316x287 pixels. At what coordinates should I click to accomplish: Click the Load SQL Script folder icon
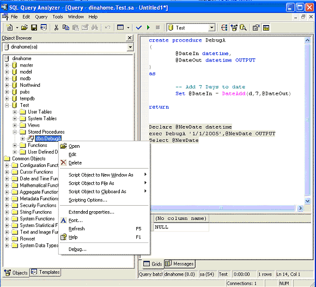25,27
